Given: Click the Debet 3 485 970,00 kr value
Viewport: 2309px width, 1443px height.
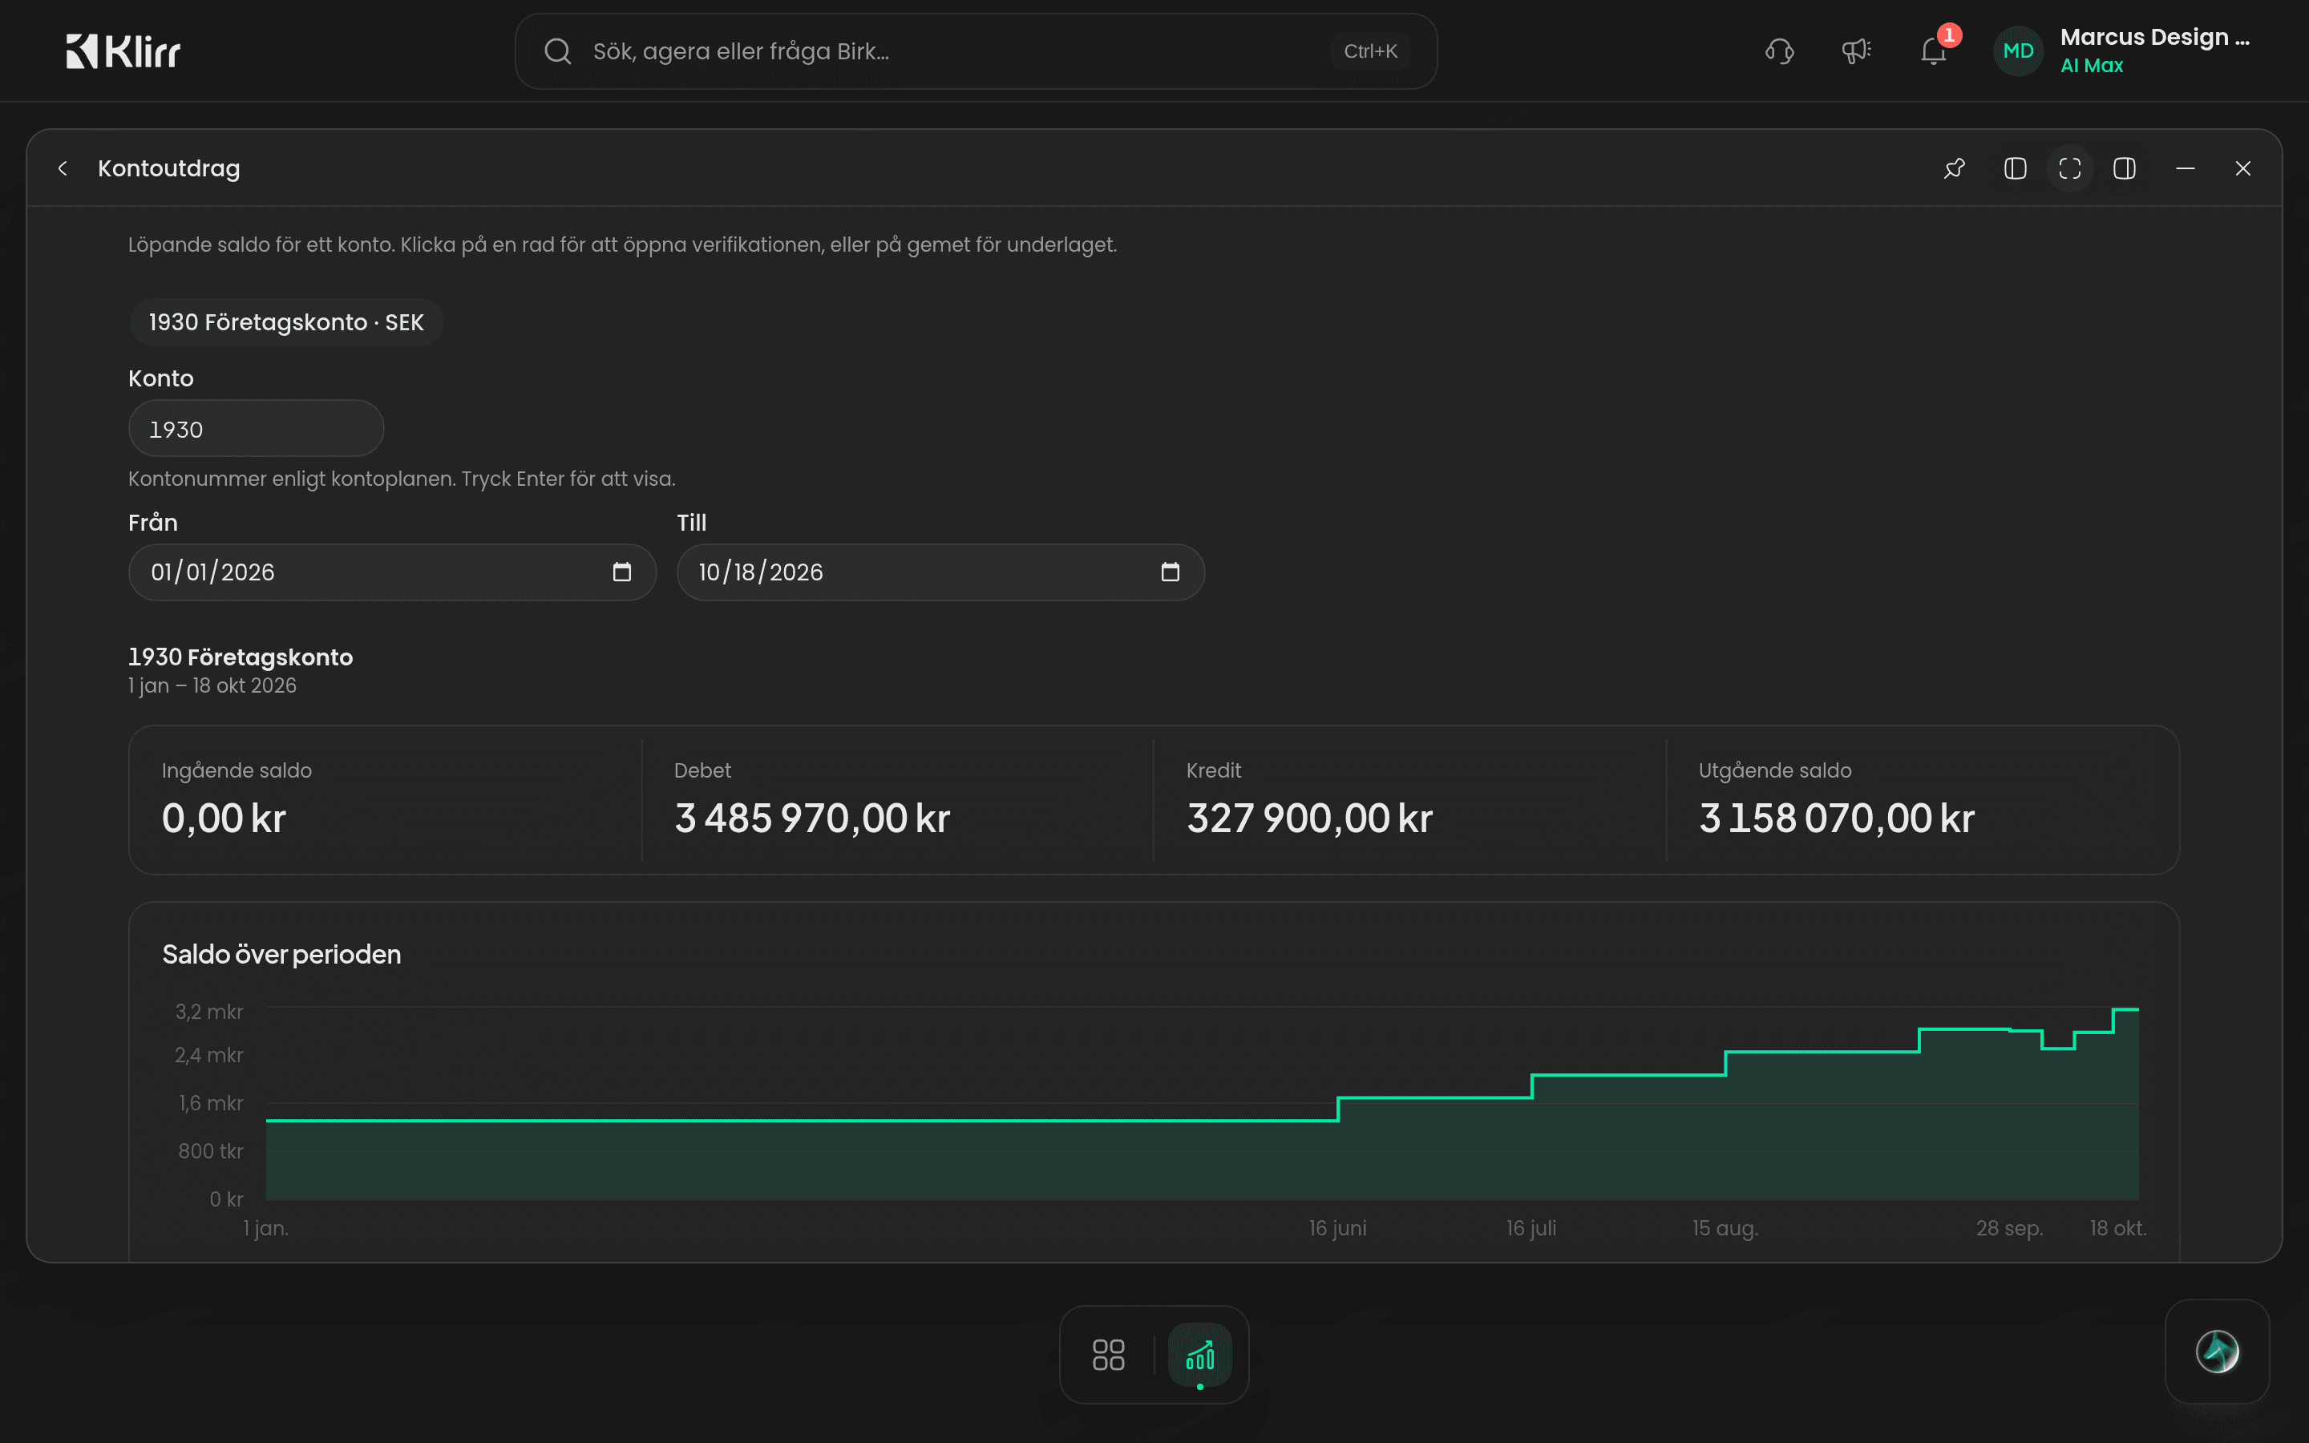Looking at the screenshot, I should click(812, 818).
